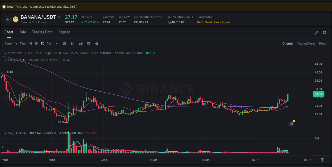Click the fullscreen expand icon above the chart

316,33
